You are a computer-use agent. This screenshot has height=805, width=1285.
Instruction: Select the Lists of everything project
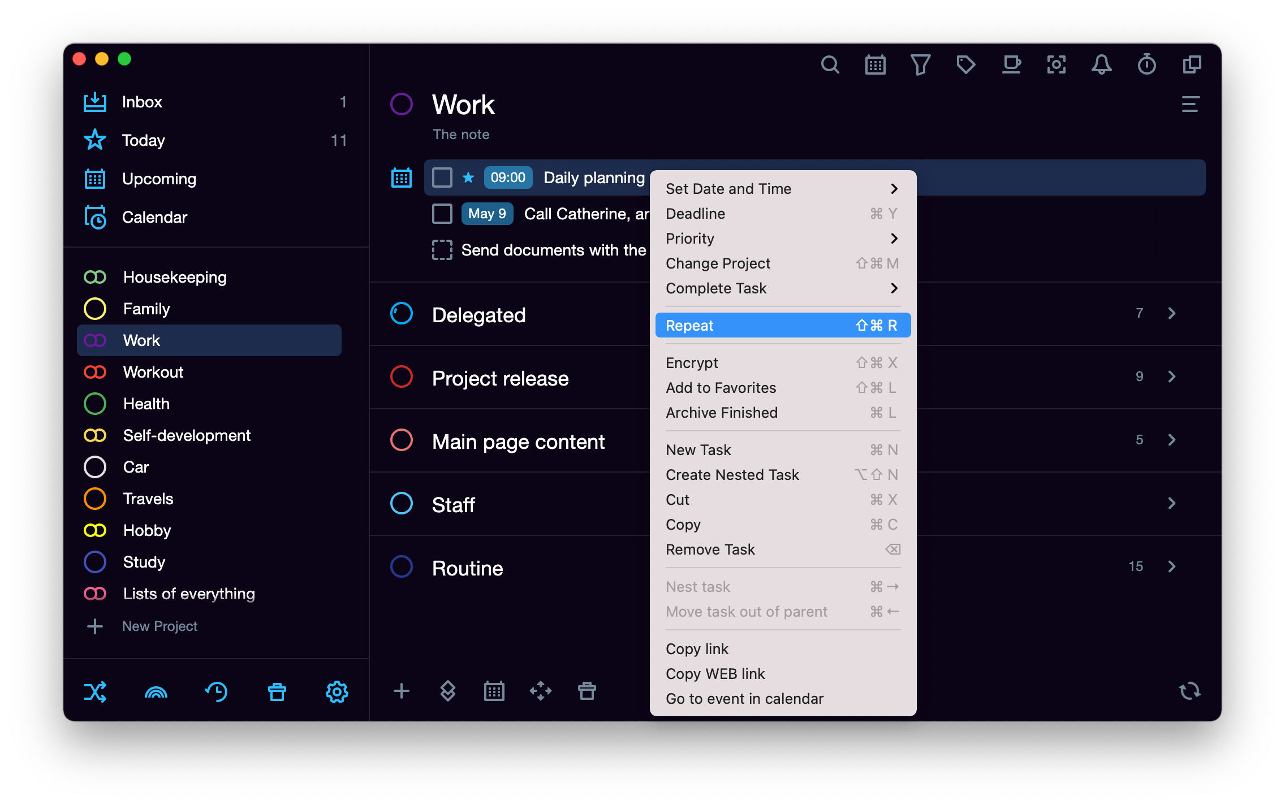click(x=209, y=594)
